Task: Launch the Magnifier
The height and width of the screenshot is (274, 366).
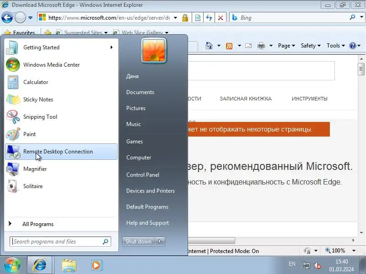Action: 61,169
